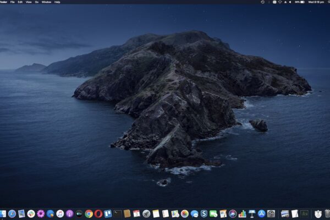
Task: Open the Window menu
Action: click(x=46, y=2)
